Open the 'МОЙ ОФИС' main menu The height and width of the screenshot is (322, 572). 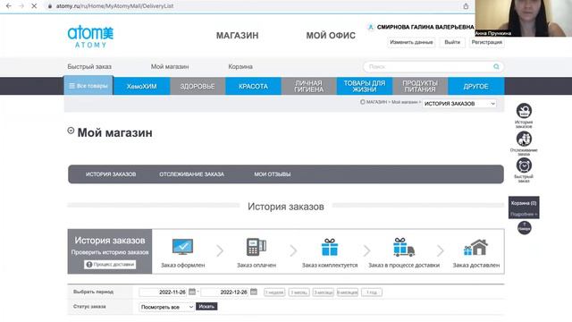[331, 36]
